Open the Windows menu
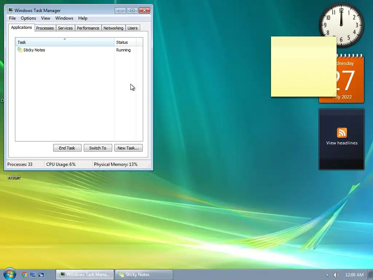The height and width of the screenshot is (280, 373). [x=64, y=18]
